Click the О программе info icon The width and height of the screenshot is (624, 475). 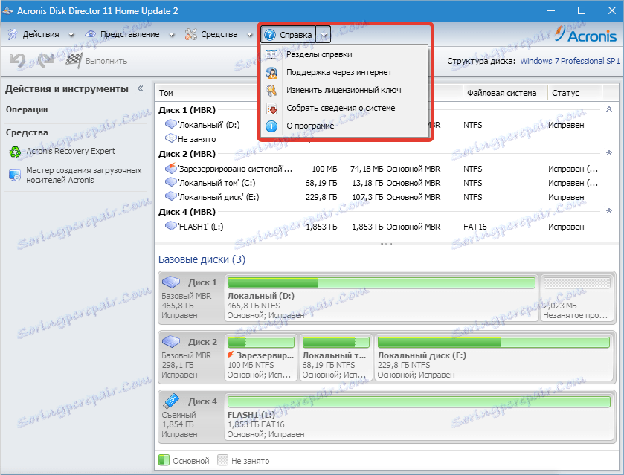point(271,126)
